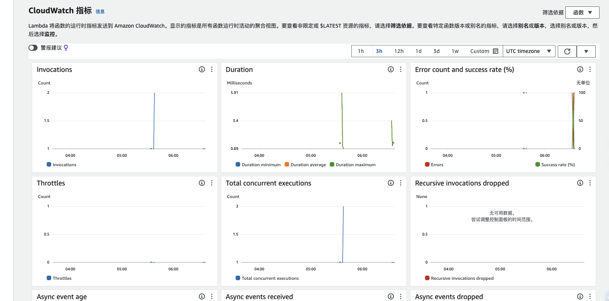Open info for Async event age
The height and width of the screenshot is (301, 609).
[202, 296]
